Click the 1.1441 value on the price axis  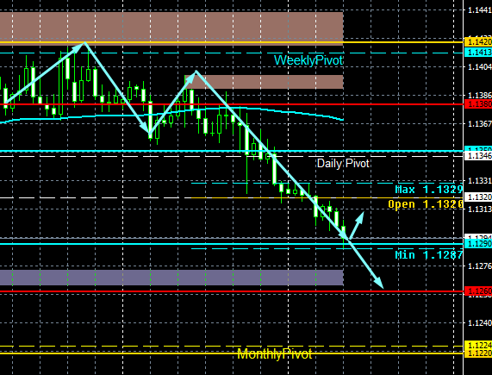coord(480,10)
